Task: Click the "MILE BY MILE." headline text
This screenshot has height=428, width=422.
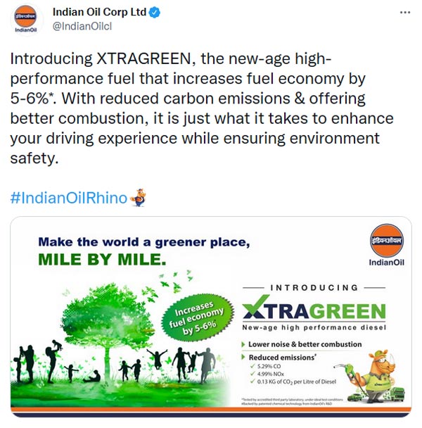Action: click(103, 259)
